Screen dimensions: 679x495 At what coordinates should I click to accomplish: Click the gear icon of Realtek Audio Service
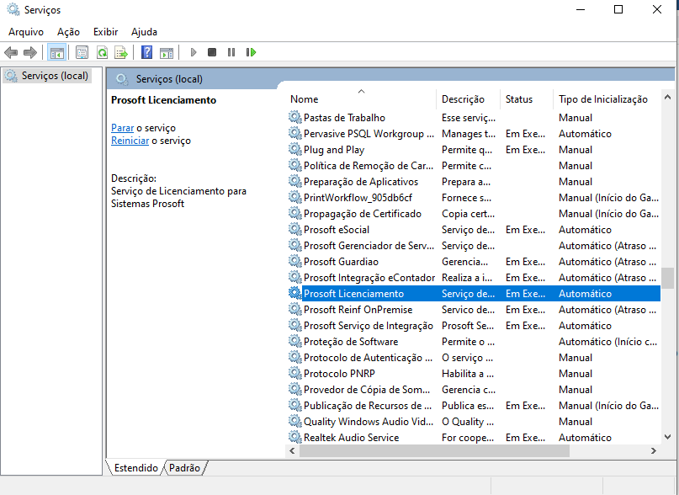[294, 437]
